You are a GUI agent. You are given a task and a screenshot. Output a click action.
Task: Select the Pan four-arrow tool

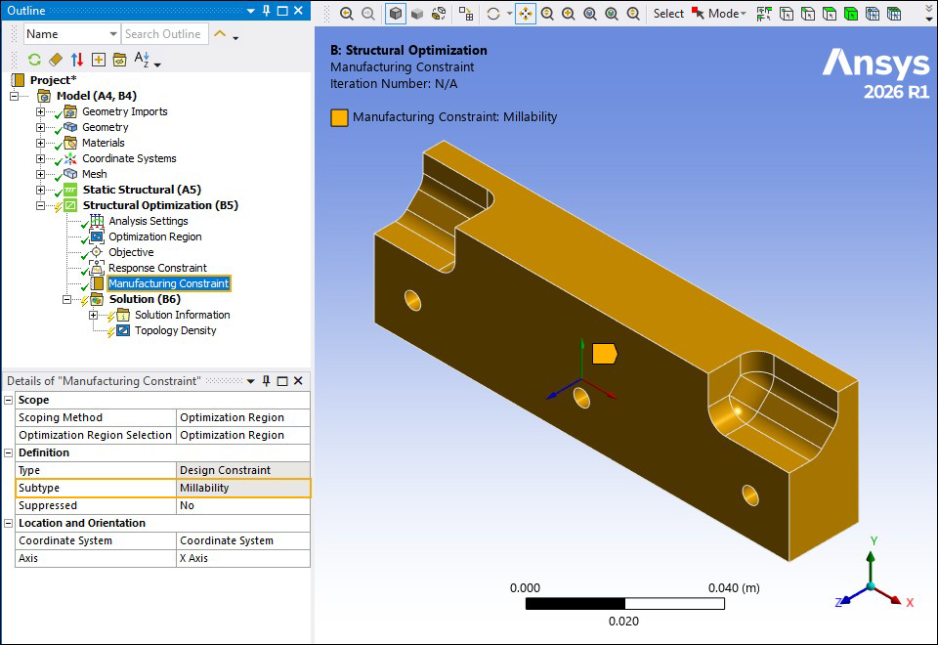pyautogui.click(x=526, y=14)
